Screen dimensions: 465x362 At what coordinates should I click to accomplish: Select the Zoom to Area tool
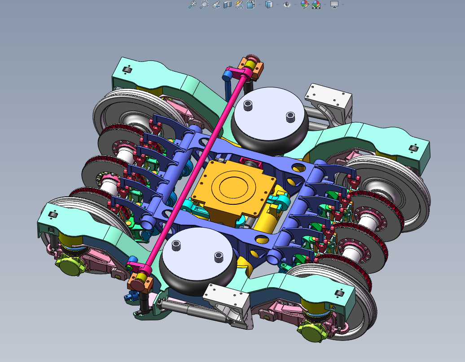pos(204,4)
